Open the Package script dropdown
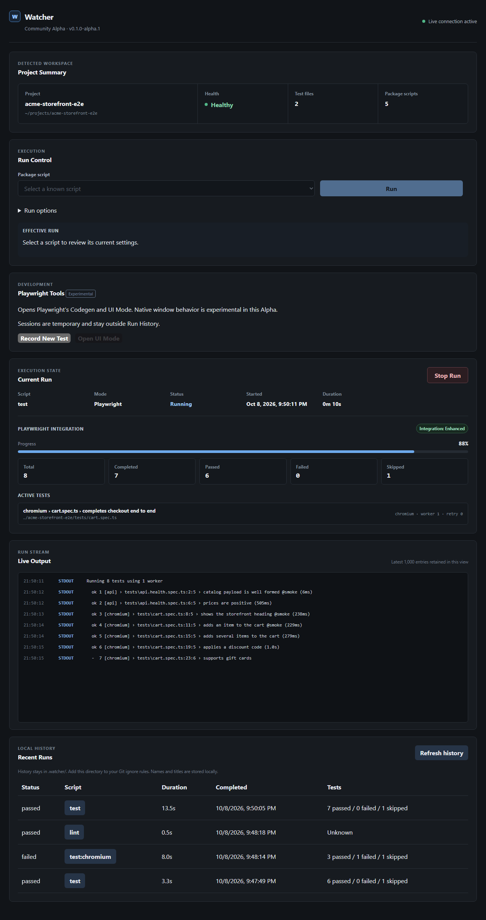This screenshot has height=920, width=486. pyautogui.click(x=166, y=188)
